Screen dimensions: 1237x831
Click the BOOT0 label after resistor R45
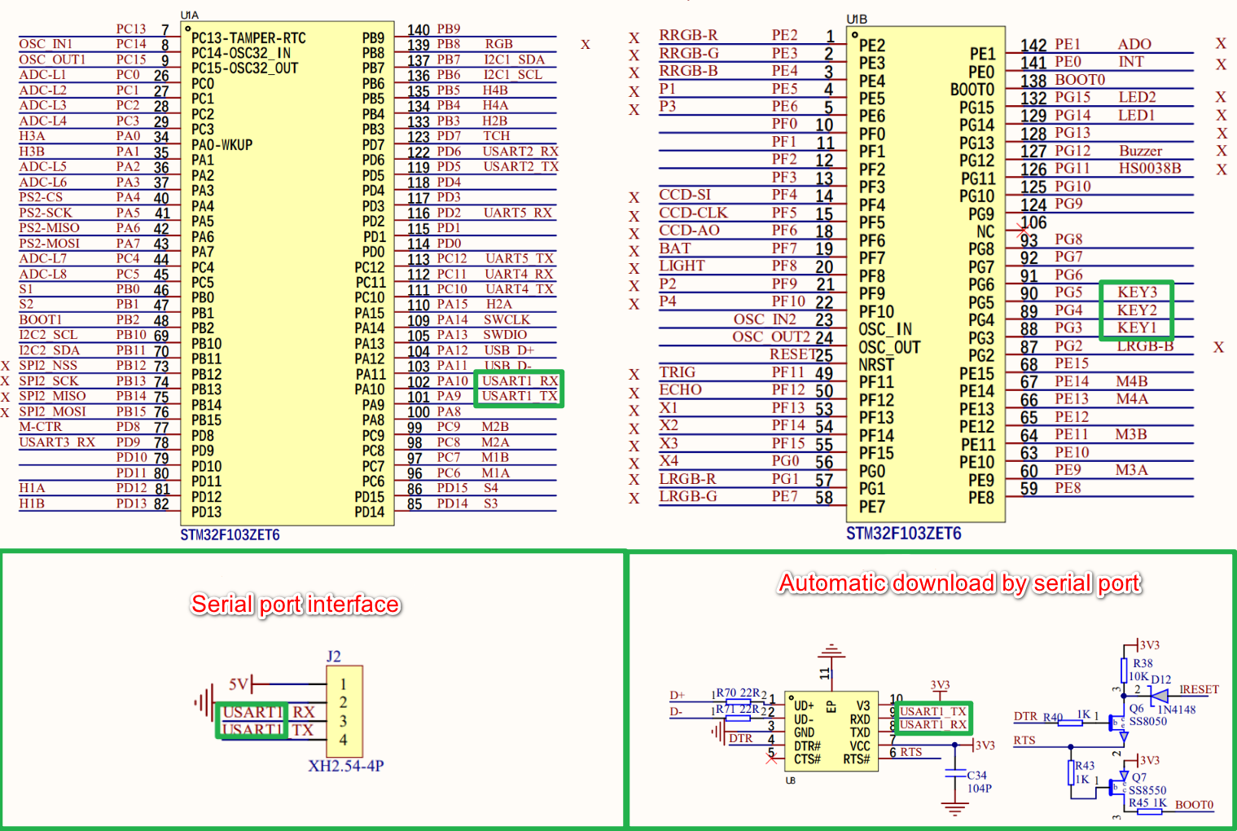1194,805
